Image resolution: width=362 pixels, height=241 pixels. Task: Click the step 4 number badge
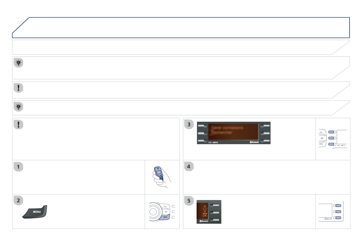tap(189, 167)
